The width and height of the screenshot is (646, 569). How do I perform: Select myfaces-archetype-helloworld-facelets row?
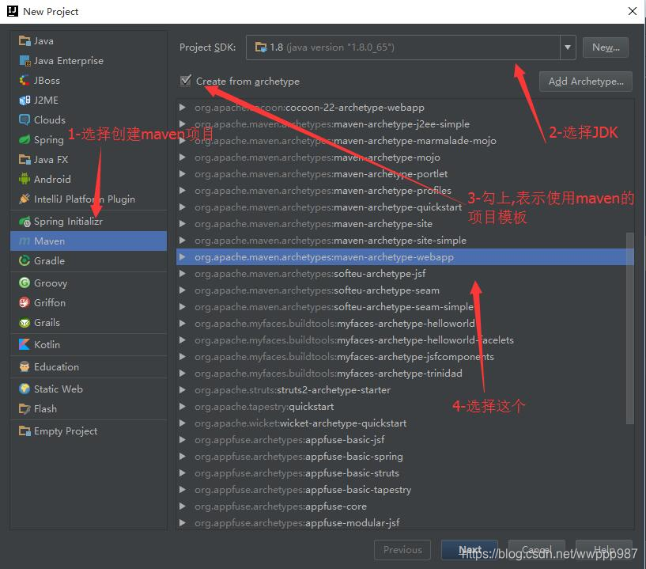pyautogui.click(x=405, y=340)
